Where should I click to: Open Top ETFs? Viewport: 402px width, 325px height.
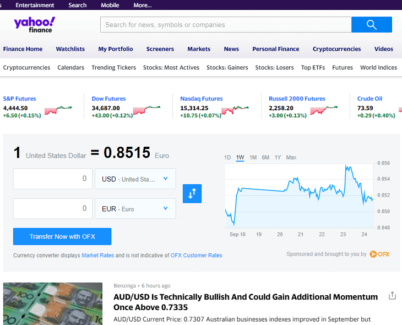(313, 67)
